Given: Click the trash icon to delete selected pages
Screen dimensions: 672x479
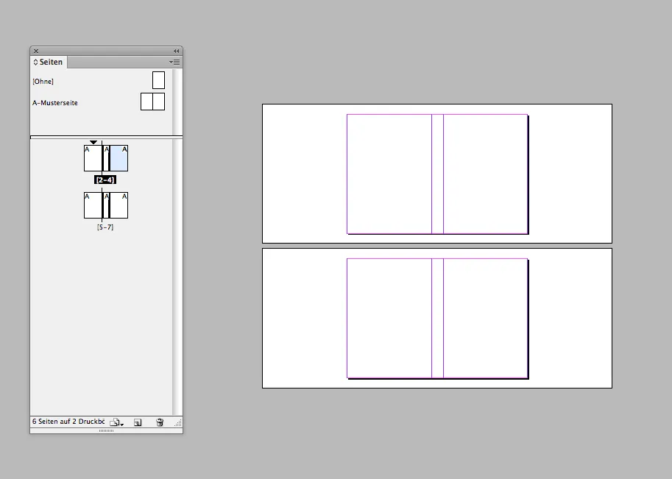Looking at the screenshot, I should point(160,422).
